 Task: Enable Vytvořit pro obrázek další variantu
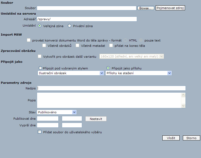[x=40, y=56]
